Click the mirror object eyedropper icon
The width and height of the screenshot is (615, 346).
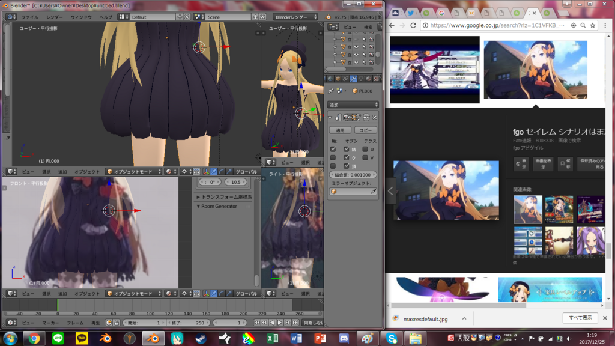pyautogui.click(x=374, y=192)
